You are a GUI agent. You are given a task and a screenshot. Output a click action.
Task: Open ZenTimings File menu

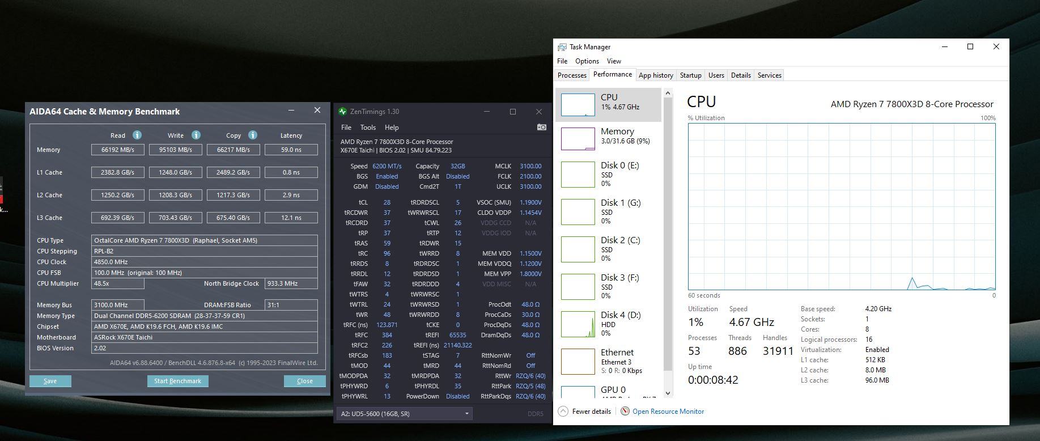[x=346, y=128]
